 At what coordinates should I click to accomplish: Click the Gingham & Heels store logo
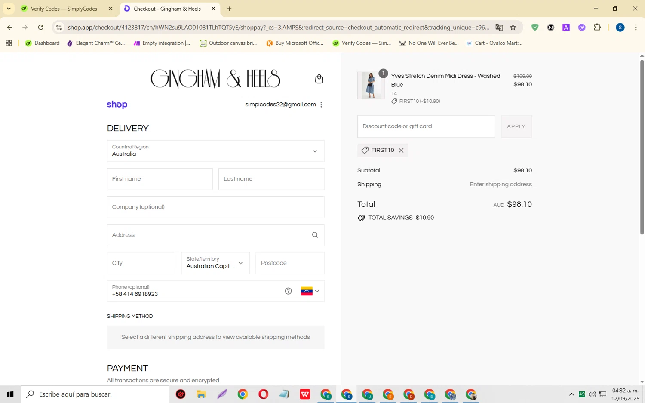pyautogui.click(x=215, y=79)
